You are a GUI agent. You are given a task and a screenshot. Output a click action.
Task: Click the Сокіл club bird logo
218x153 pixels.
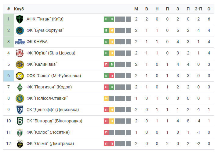pyautogui.click(x=20, y=76)
